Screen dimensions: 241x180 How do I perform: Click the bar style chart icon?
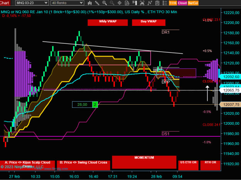click(x=89, y=3)
